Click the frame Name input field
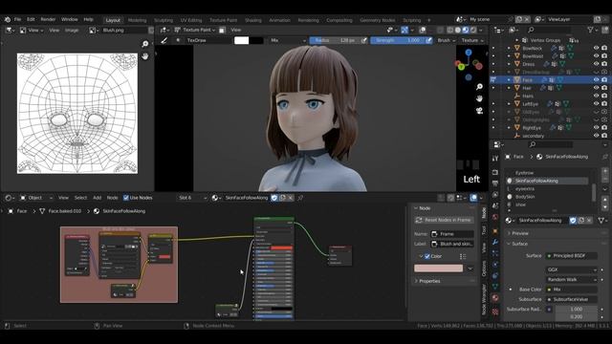The height and width of the screenshot is (344, 612). 452,234
